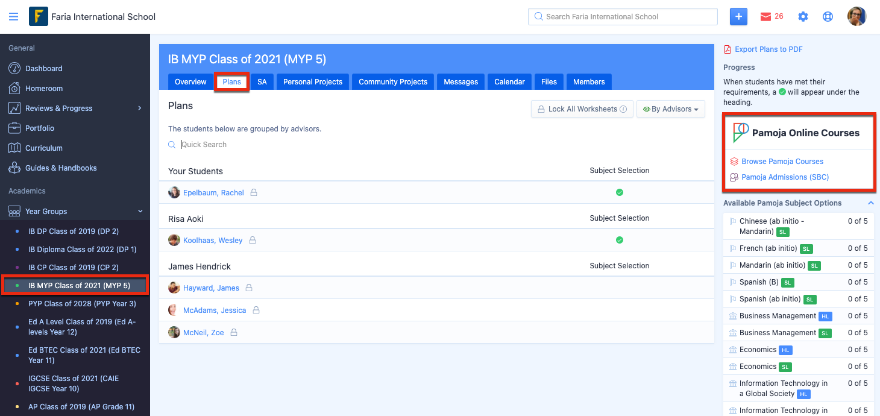Select IB DP Class of 2019 year group
Image resolution: width=880 pixels, height=416 pixels.
click(x=73, y=232)
